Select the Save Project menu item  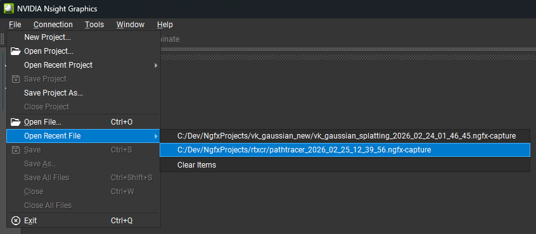83,79
